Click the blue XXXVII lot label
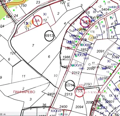This screenshot has width=120, height=116. coord(76,65)
